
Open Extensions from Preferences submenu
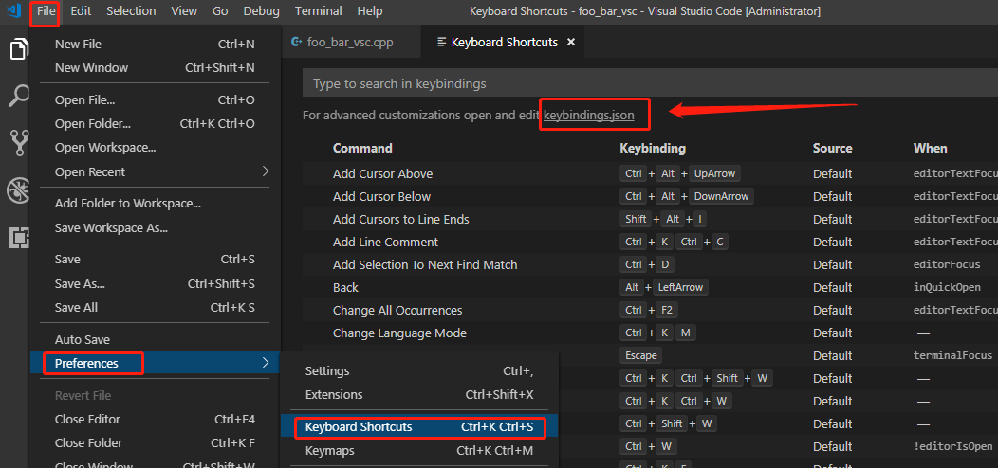[419, 394]
